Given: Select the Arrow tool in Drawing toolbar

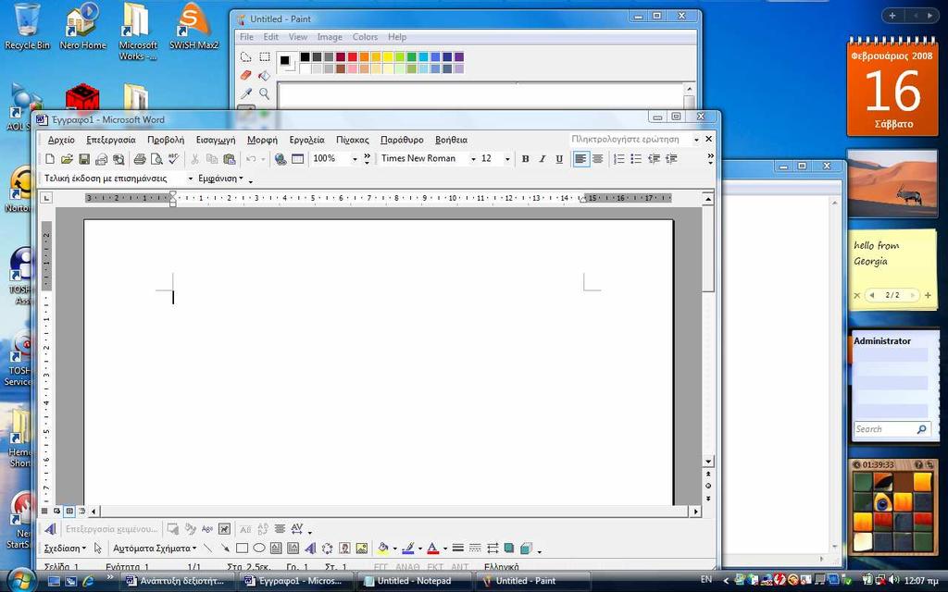Looking at the screenshot, I should [224, 548].
